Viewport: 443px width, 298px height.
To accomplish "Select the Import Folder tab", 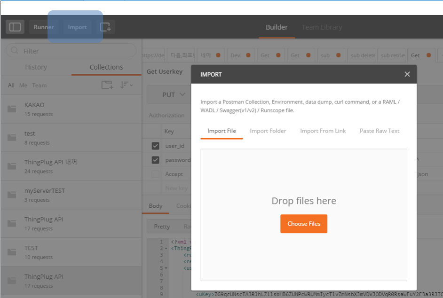I will pos(268,131).
